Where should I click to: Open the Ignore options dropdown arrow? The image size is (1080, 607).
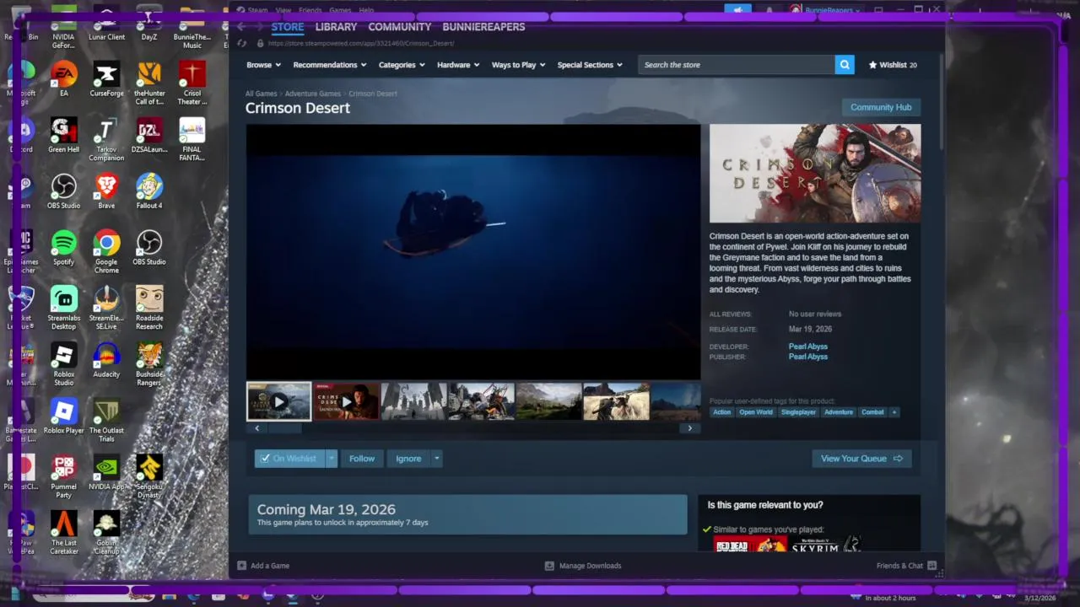[x=436, y=459]
